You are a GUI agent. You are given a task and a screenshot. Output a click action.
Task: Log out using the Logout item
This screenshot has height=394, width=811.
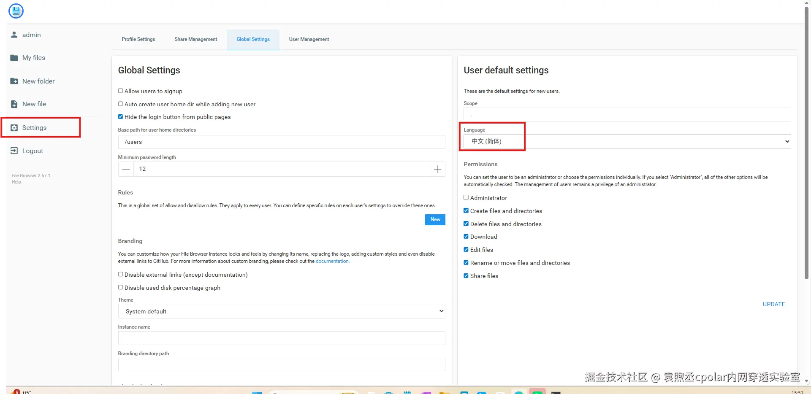tap(27, 151)
